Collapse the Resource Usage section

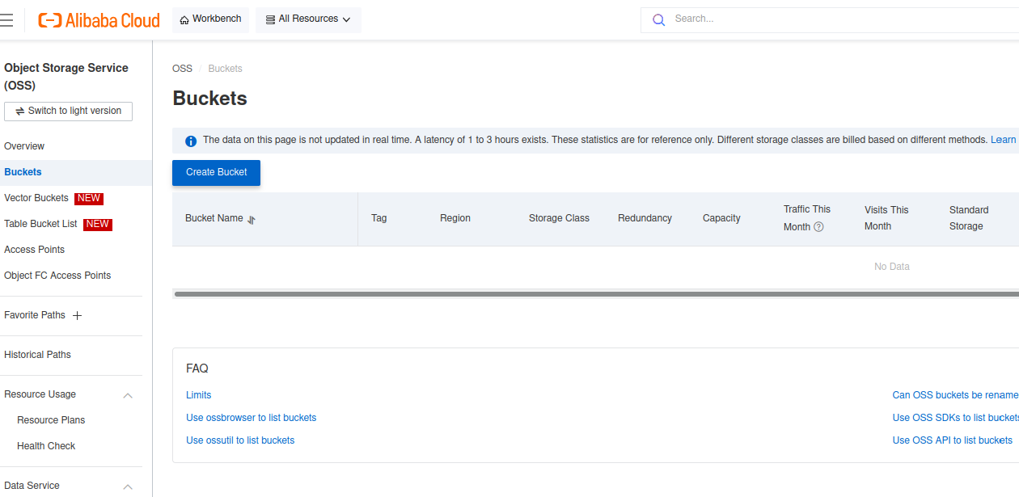[128, 395]
